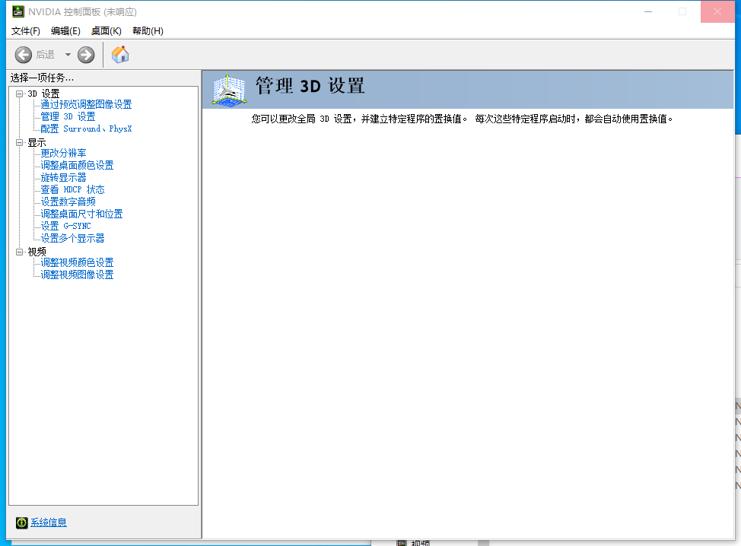The image size is (741, 546).
Task: Open 查看 HDCP 状态 task
Action: pyautogui.click(x=72, y=190)
